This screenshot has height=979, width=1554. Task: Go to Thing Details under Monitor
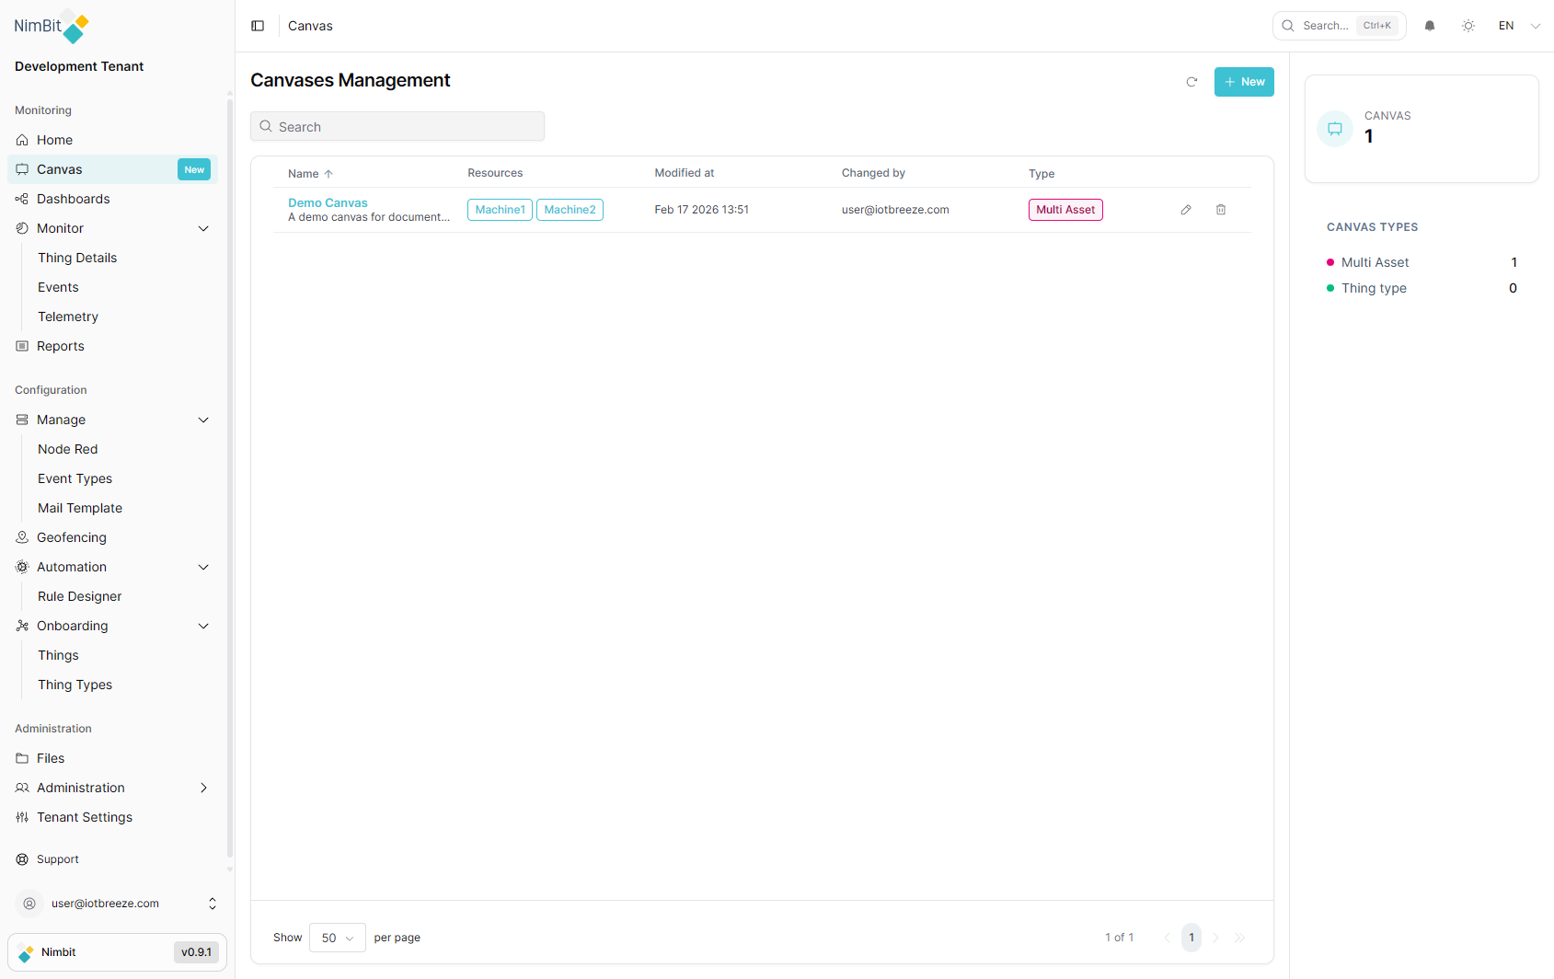click(76, 258)
